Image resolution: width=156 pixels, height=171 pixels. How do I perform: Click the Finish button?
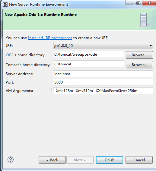(110, 160)
